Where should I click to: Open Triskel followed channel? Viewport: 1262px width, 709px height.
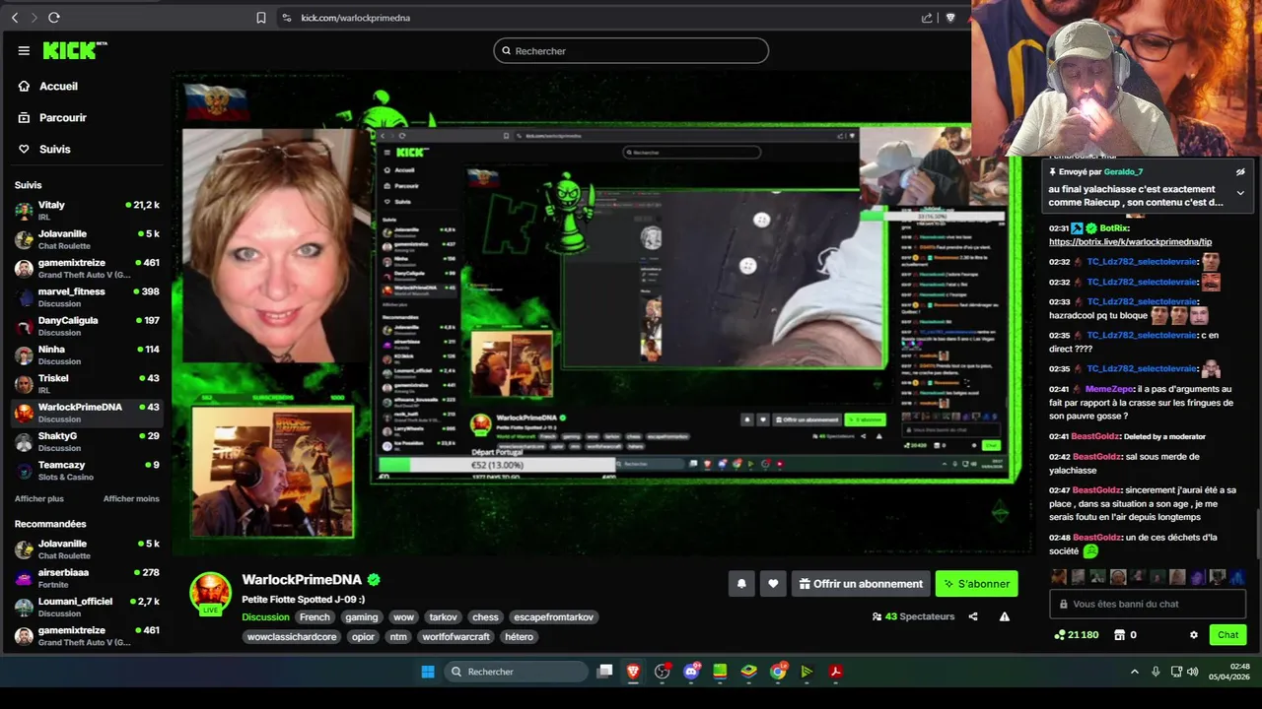pos(87,384)
